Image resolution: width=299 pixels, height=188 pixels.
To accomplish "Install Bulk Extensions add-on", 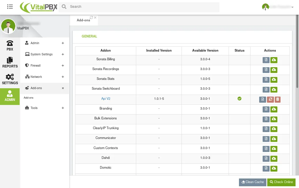I will tap(274, 119).
